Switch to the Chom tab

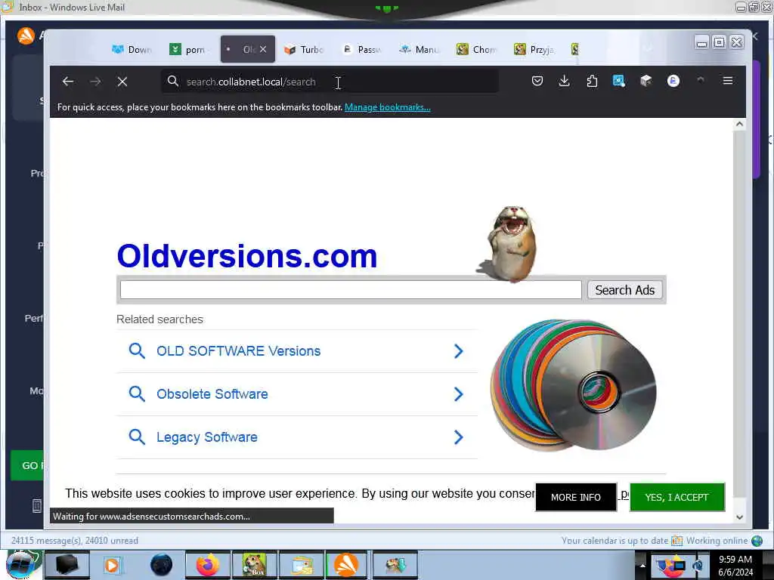tap(477, 49)
